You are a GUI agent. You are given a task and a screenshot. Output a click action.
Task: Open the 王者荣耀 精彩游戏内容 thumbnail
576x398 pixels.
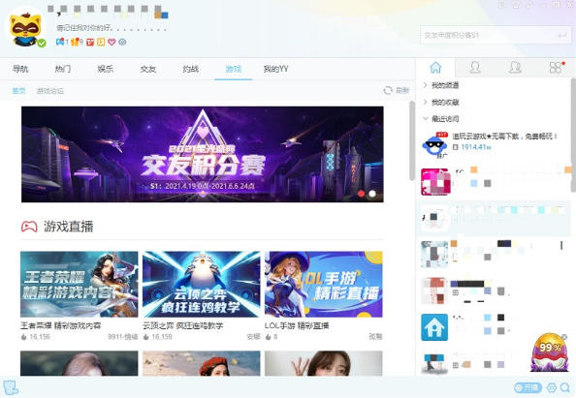tap(80, 285)
